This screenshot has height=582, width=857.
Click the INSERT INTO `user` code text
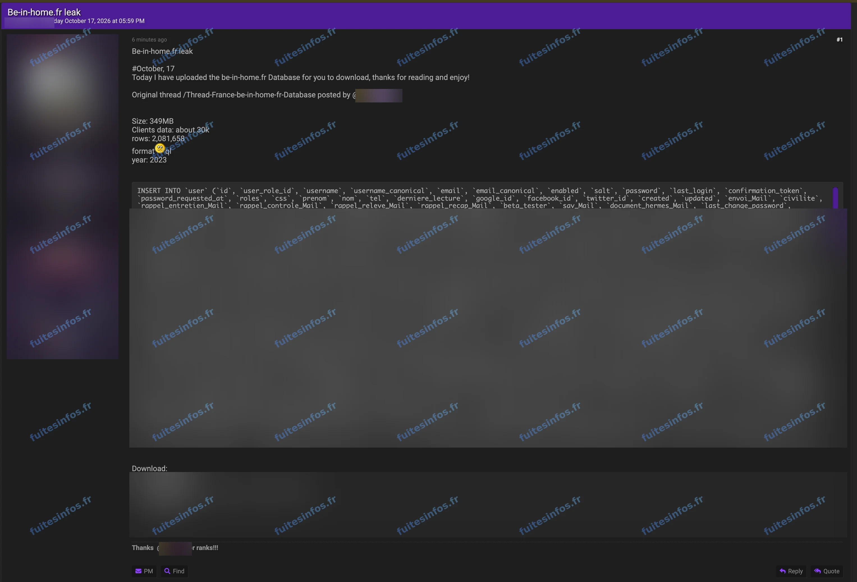479,198
